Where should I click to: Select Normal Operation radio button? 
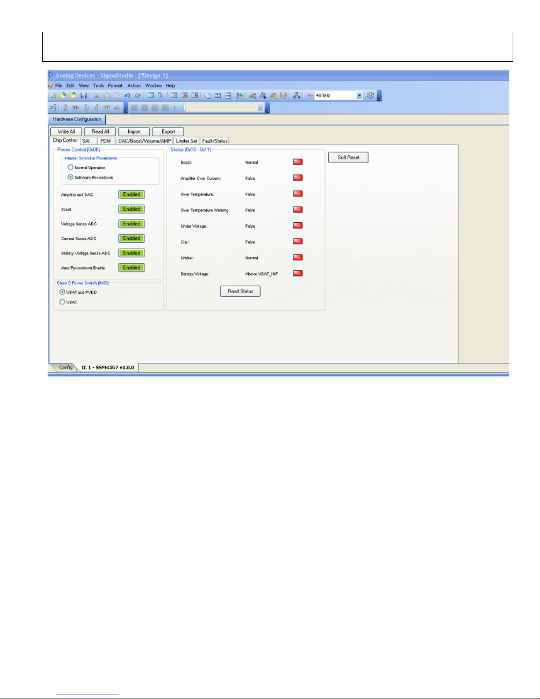pos(71,168)
